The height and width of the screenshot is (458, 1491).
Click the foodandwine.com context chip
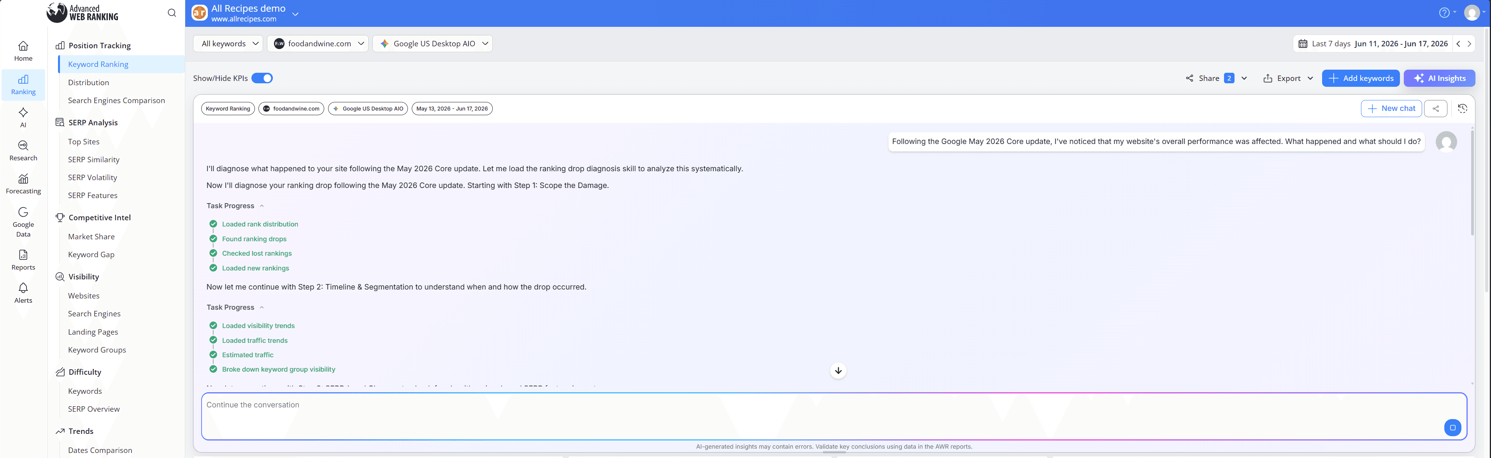tap(291, 108)
